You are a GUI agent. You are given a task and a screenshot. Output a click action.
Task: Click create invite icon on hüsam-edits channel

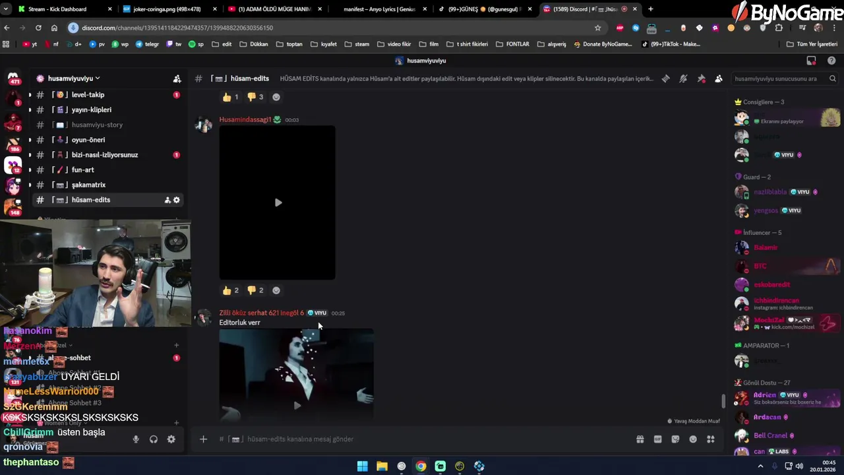click(x=167, y=200)
